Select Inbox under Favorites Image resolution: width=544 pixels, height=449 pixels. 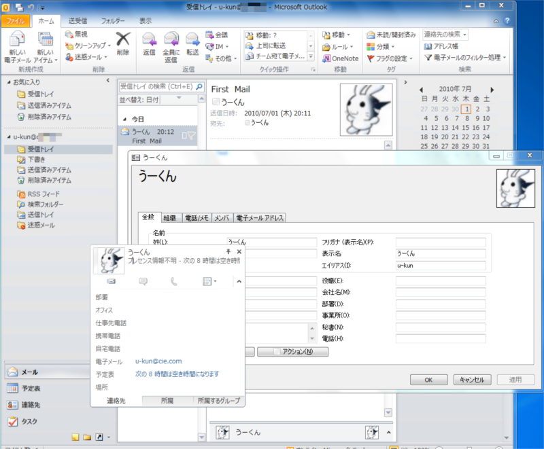point(35,94)
